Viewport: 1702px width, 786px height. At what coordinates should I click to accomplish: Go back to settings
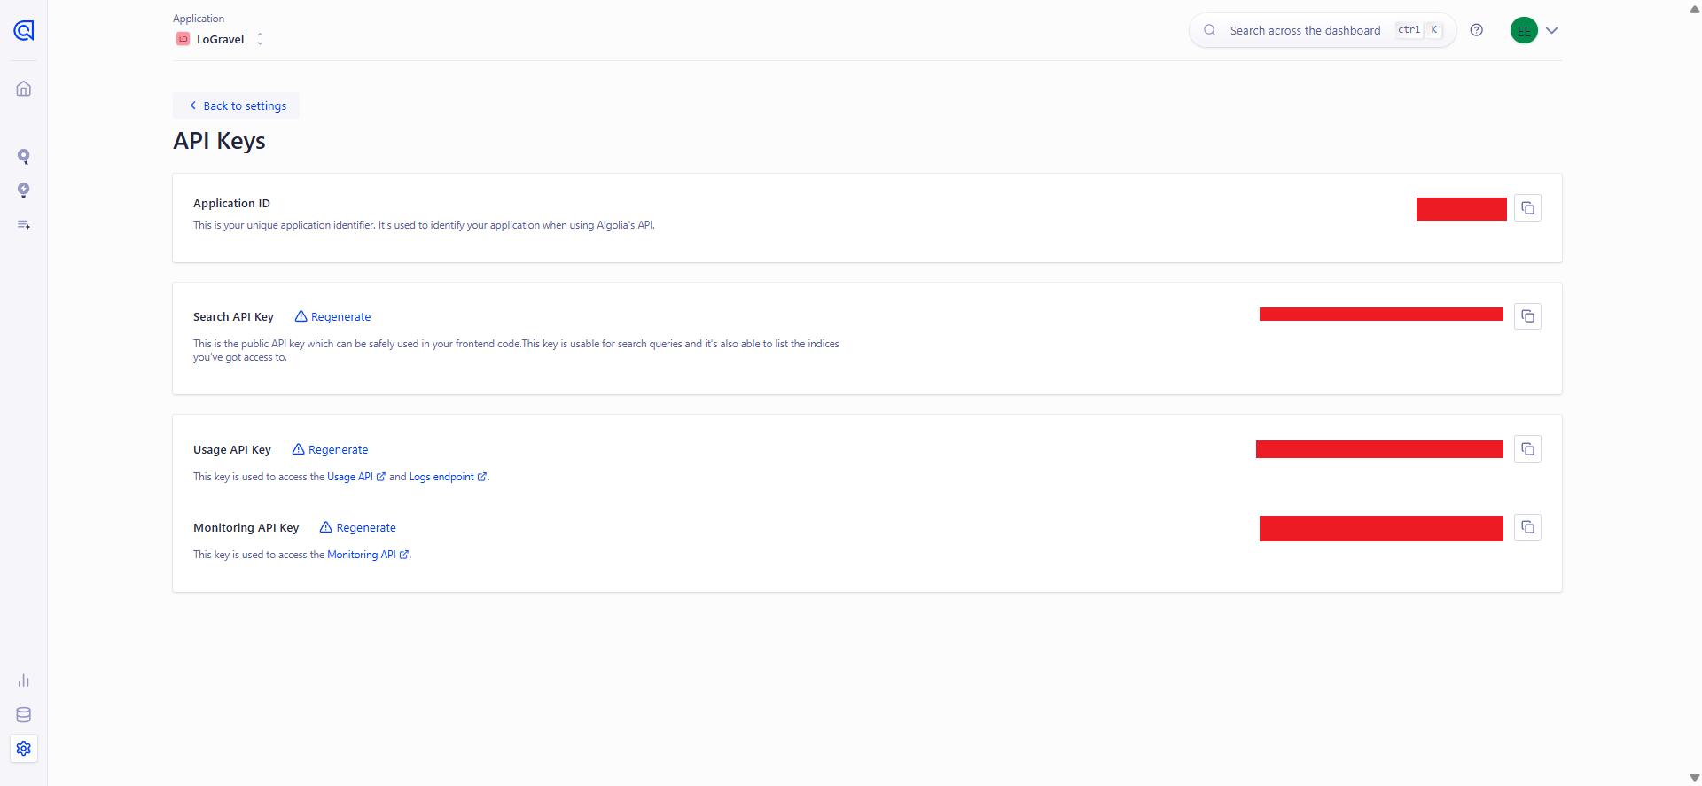tap(236, 105)
